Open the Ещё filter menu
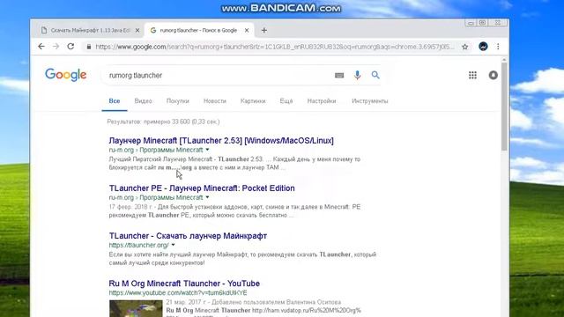Image resolution: width=564 pixels, height=317 pixels. (286, 101)
